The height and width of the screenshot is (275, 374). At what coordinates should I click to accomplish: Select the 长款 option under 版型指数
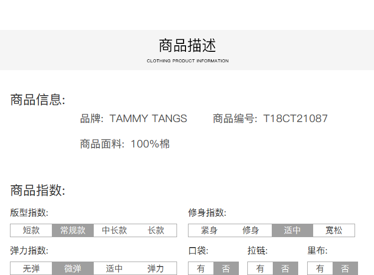point(156,230)
